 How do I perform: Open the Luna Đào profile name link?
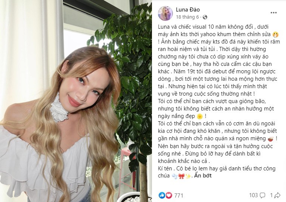(x=188, y=9)
